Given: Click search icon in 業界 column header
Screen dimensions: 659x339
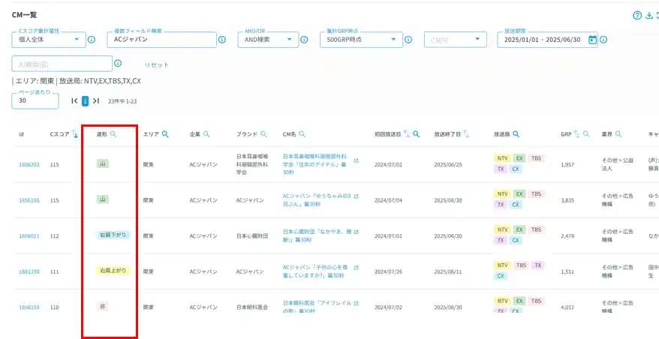Looking at the screenshot, I should tap(618, 134).
